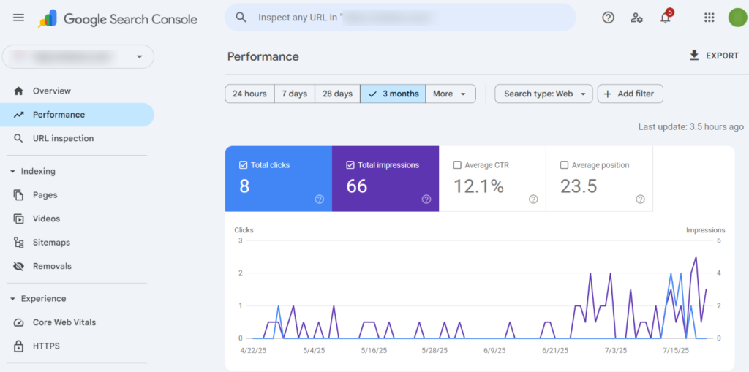This screenshot has height=372, width=749.
Task: Open Pages report in sidebar
Action: click(x=77, y=195)
